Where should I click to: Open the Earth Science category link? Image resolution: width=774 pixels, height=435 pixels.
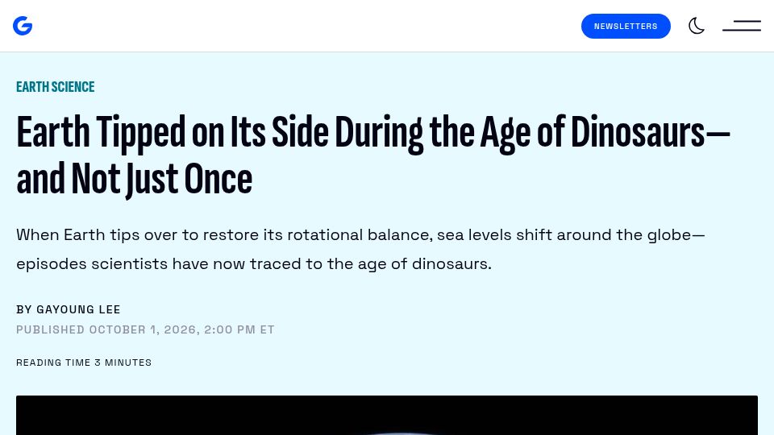point(56,87)
